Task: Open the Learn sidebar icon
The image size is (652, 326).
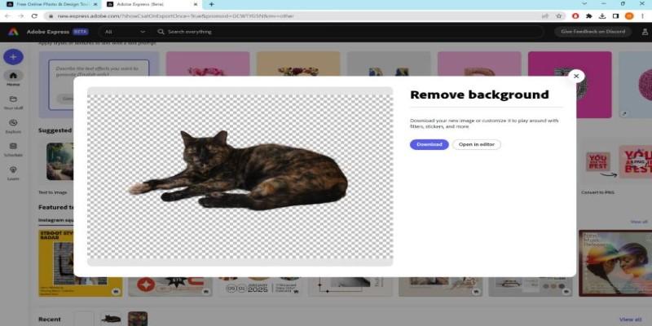Action: pos(13,172)
